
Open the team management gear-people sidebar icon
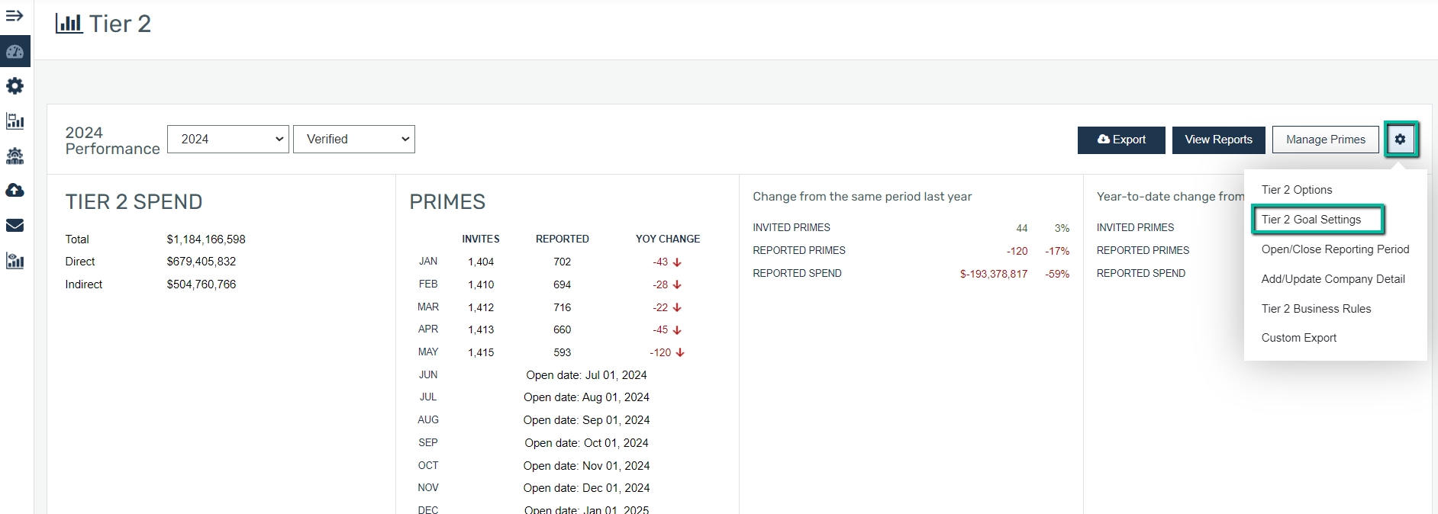[x=15, y=156]
